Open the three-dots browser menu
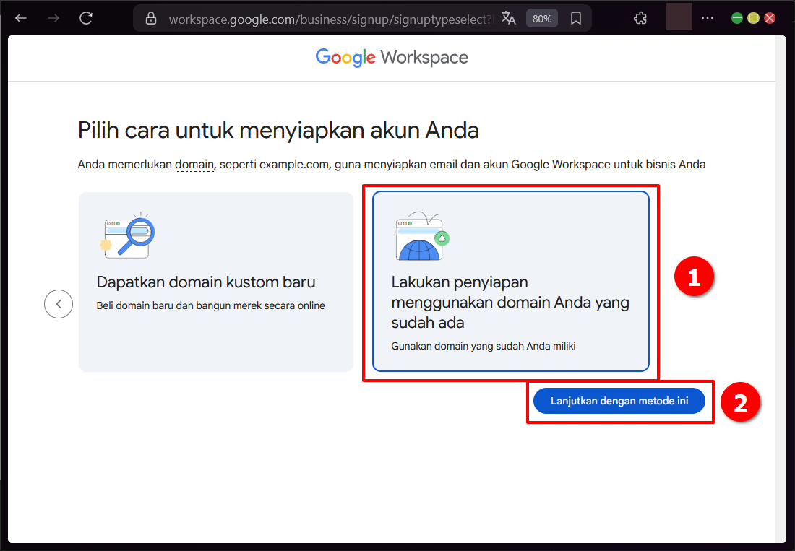The height and width of the screenshot is (551, 795). [708, 18]
